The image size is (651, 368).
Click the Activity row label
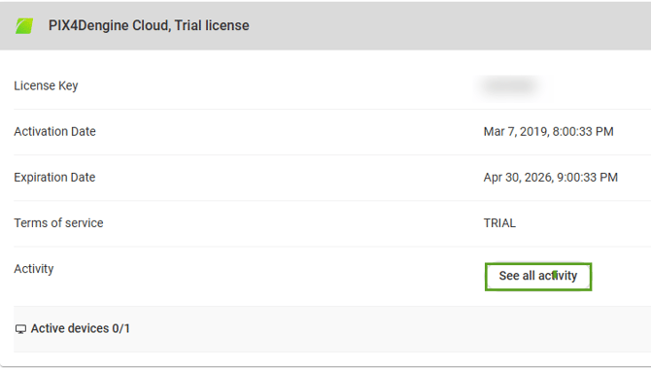[34, 269]
